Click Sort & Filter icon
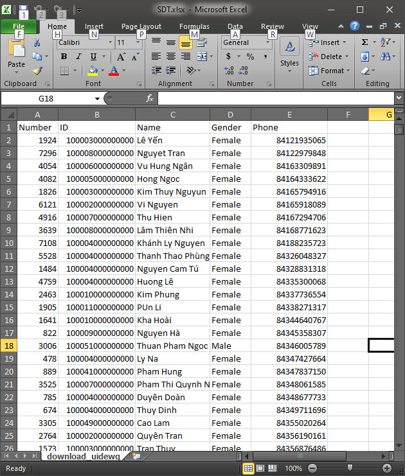Viewport: 405px width, 476px height. tap(385, 42)
